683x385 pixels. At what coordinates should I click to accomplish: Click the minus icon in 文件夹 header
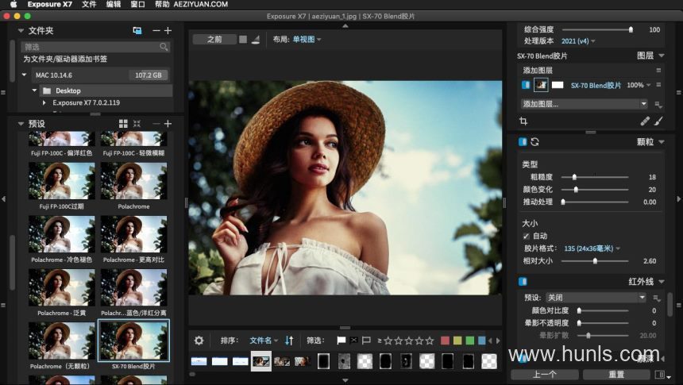[x=156, y=30]
